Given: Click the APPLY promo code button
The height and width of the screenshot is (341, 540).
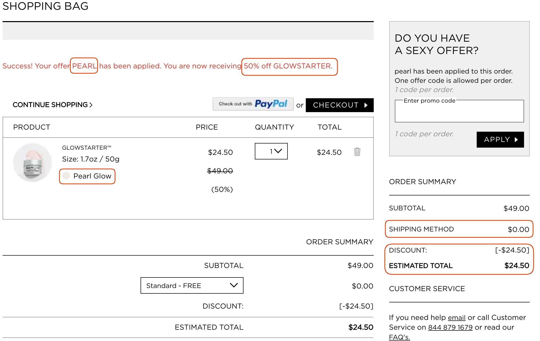Looking at the screenshot, I should 500,139.
